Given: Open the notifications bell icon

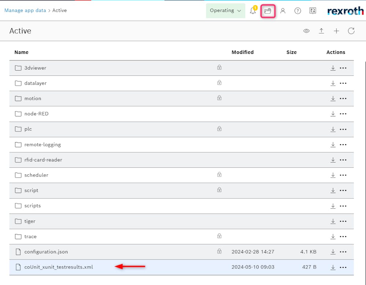Looking at the screenshot, I should pos(253,11).
